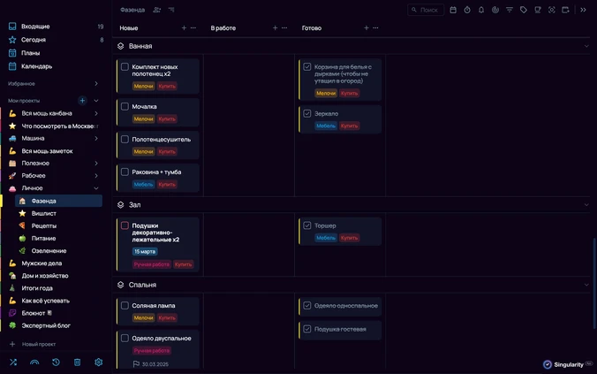Open calendar icon in top toolbar

coord(453,10)
